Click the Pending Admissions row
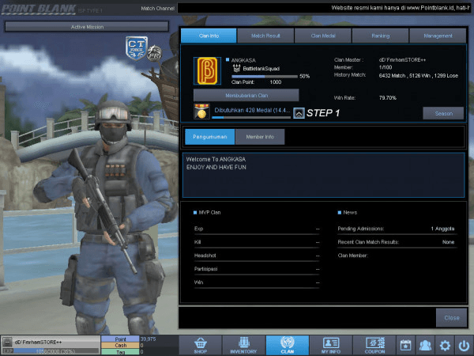474x356 pixels. pyautogui.click(x=396, y=229)
